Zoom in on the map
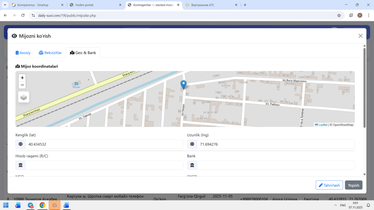Image resolution: width=374 pixels, height=210 pixels. pyautogui.click(x=22, y=78)
